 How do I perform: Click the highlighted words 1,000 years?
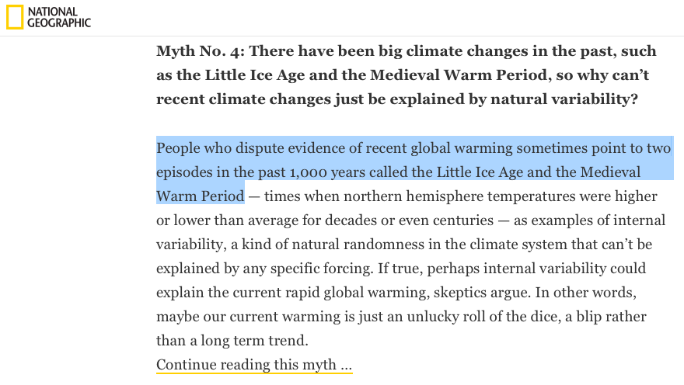click(327, 172)
